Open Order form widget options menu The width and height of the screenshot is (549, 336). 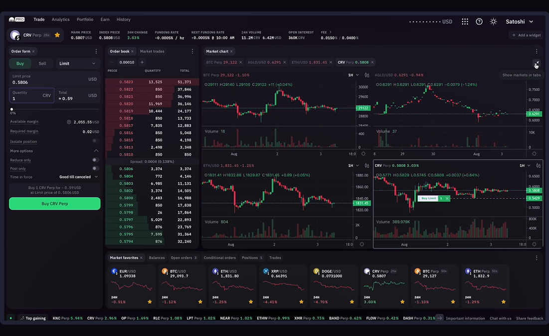point(96,51)
